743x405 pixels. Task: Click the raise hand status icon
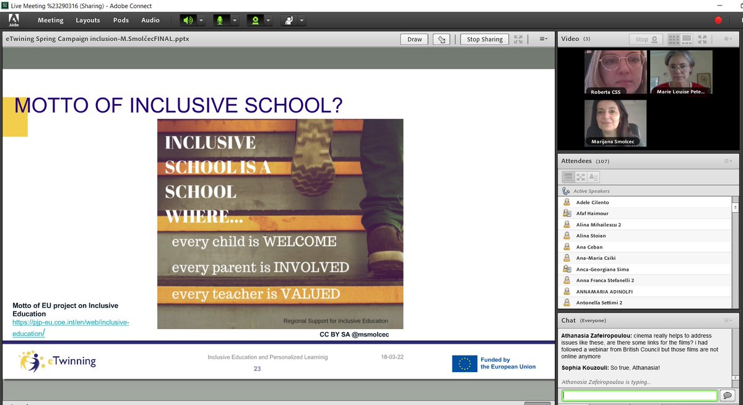[x=289, y=20]
